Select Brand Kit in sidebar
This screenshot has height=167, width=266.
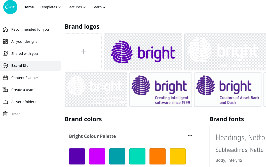tap(30, 66)
